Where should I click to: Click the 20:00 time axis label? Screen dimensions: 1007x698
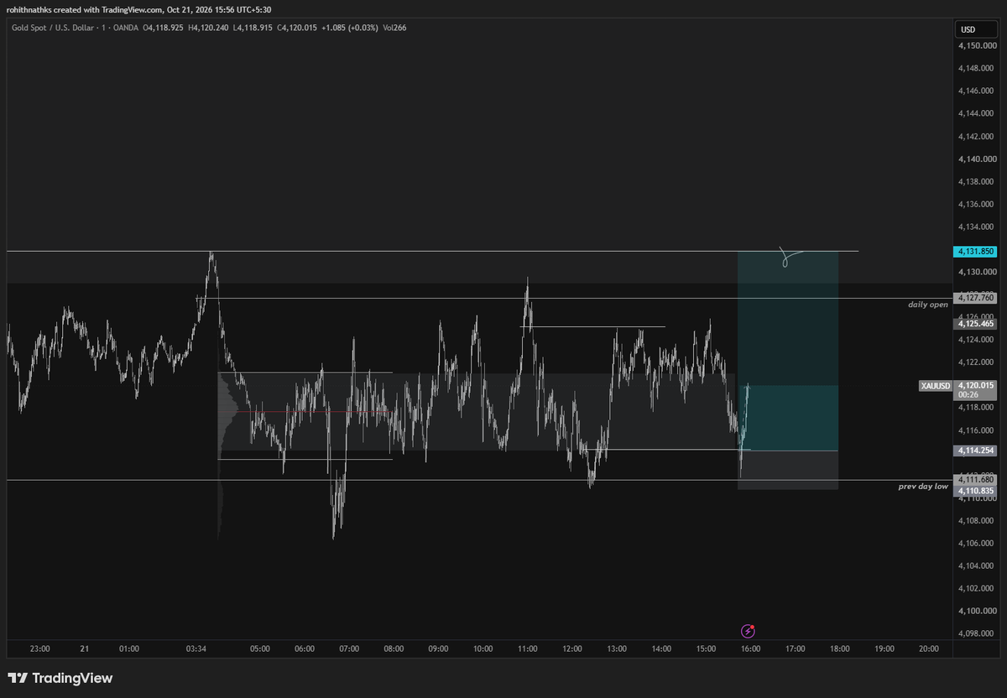click(928, 649)
